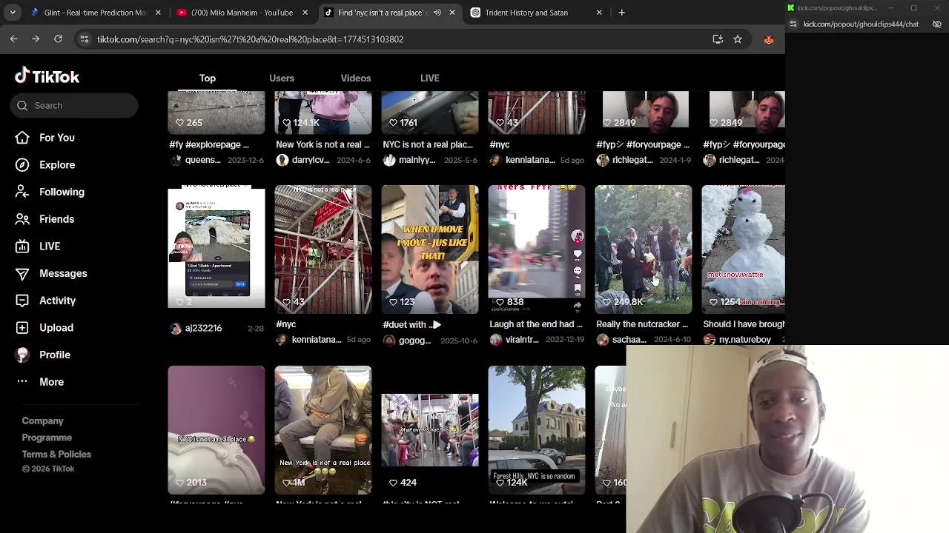This screenshot has height=533, width=949.
Task: Click the install/cast icon in address bar
Action: [718, 39]
